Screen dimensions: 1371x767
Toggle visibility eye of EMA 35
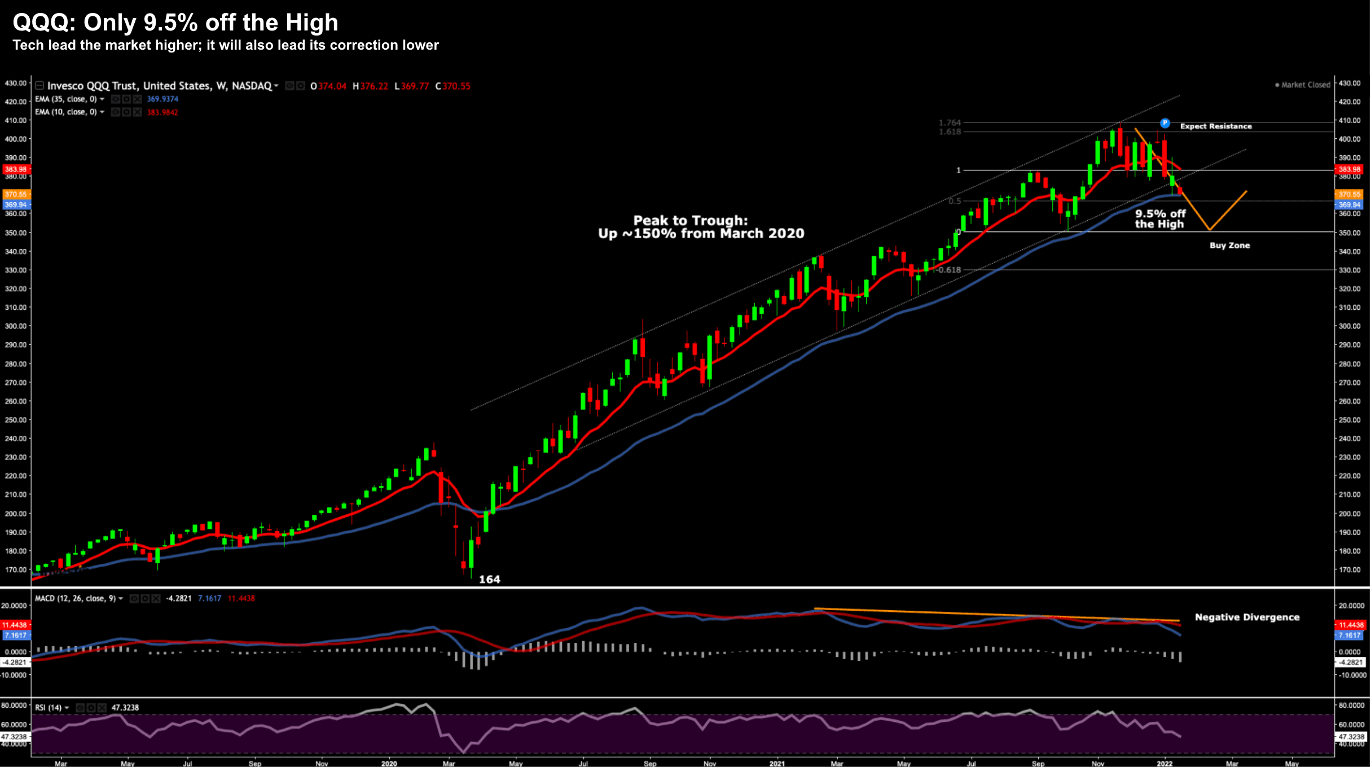click(116, 99)
